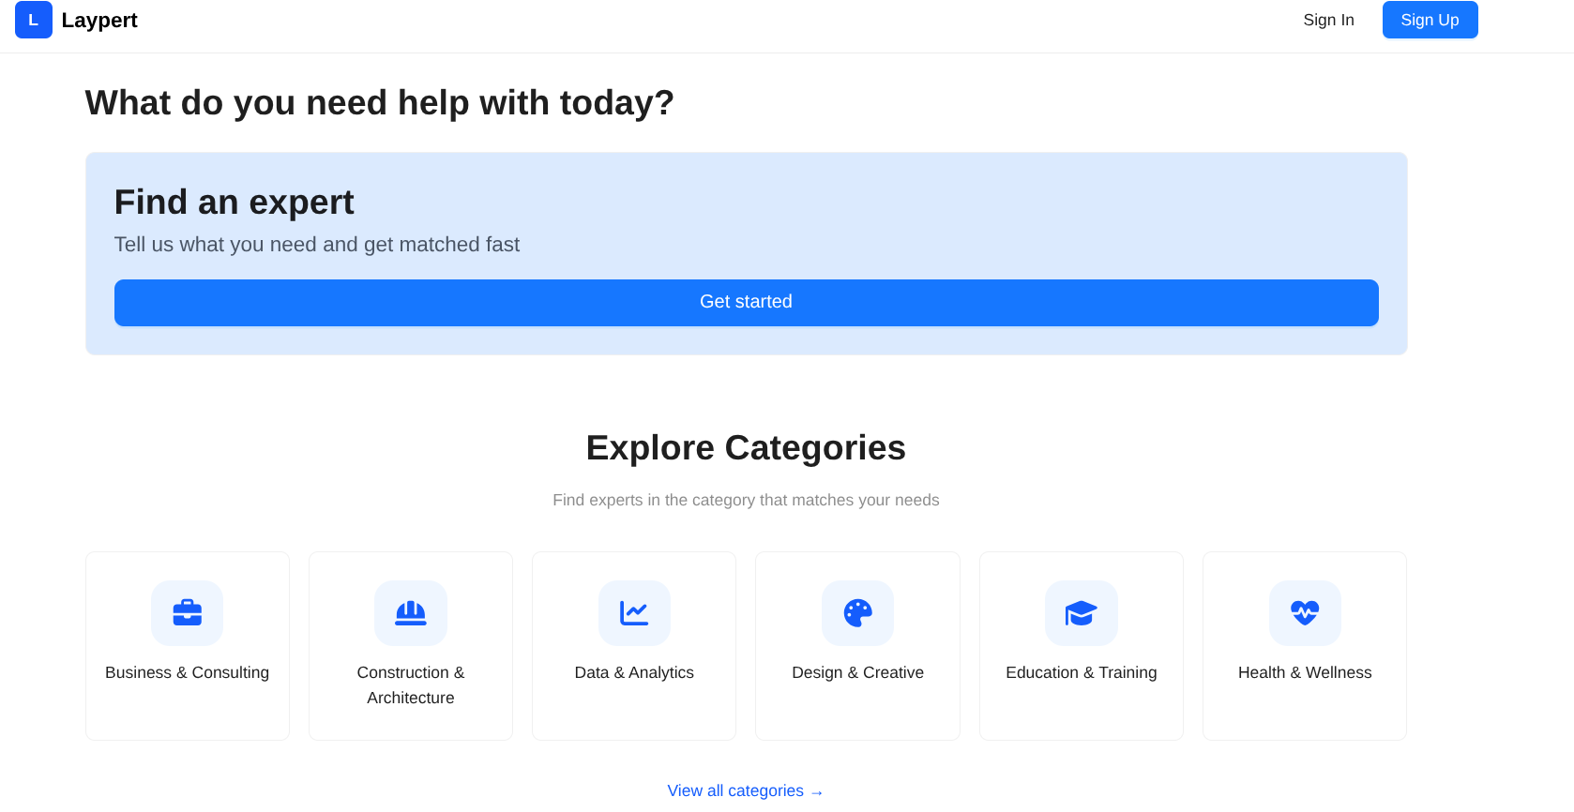Image resolution: width=1574 pixels, height=812 pixels.
Task: Open the Sign In link
Action: [x=1328, y=20]
